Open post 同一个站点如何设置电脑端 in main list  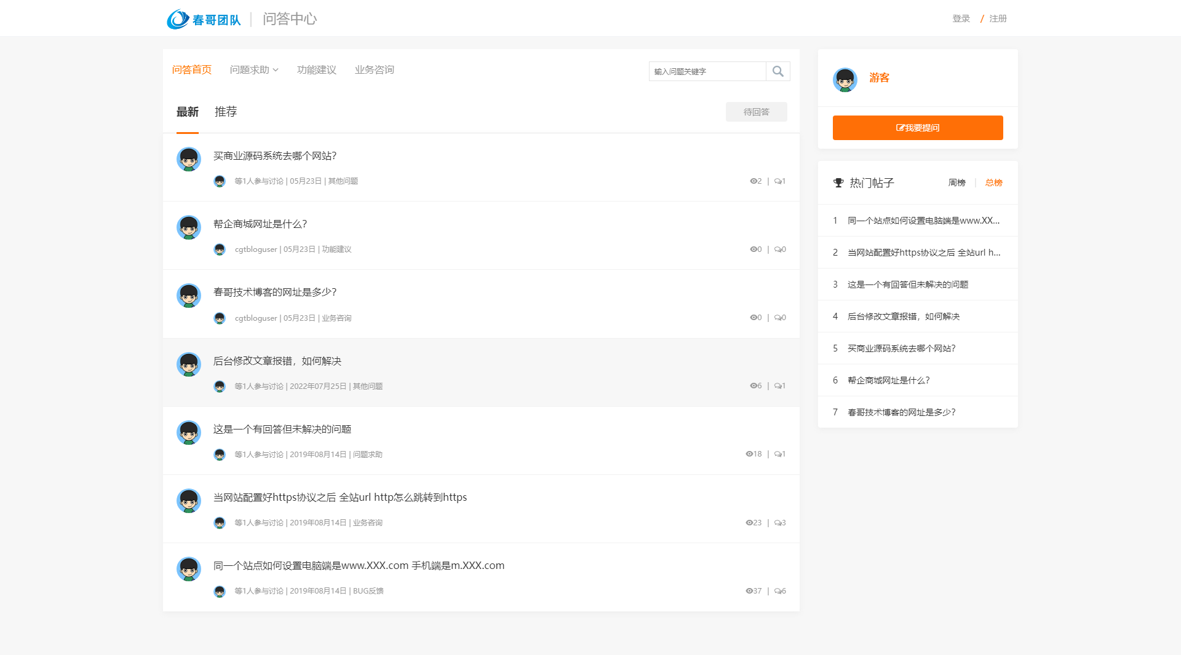click(x=359, y=566)
